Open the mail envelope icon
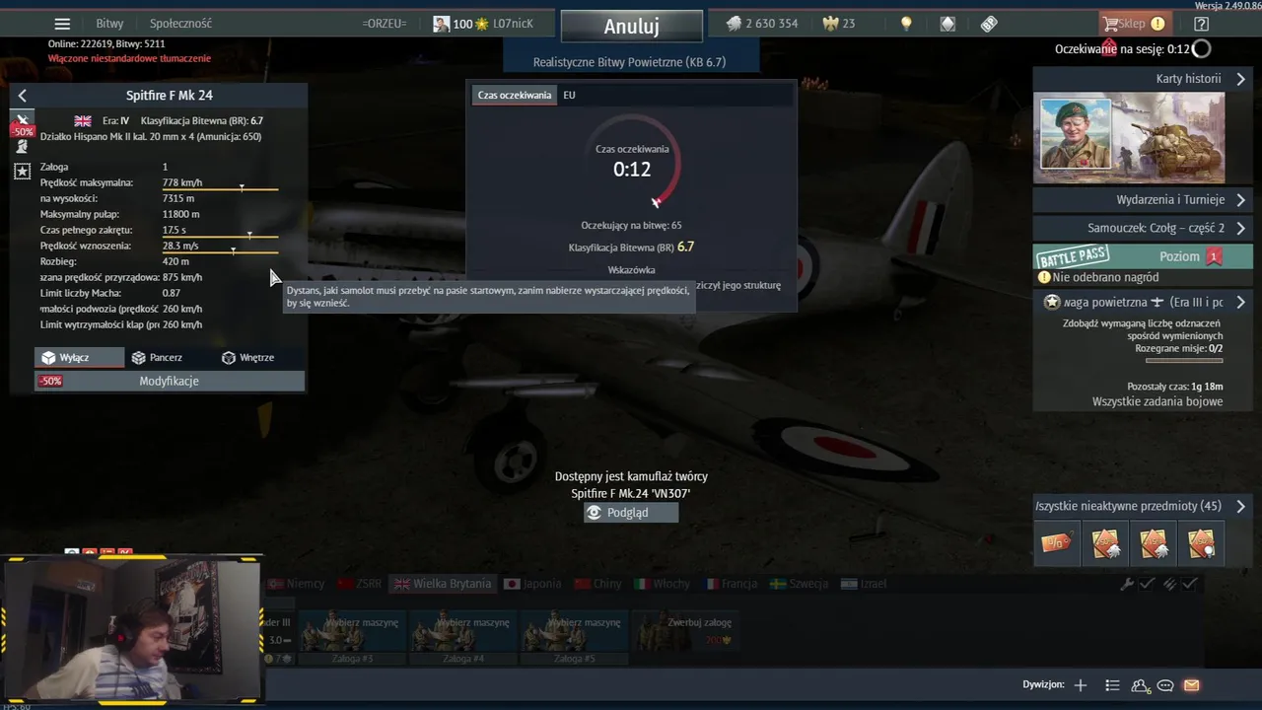 pos(1191,685)
